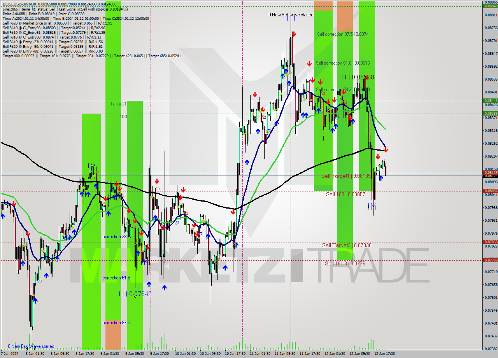Click the '0 New Buy Wave started' label
The width and height of the screenshot is (498, 358).
coord(31,346)
